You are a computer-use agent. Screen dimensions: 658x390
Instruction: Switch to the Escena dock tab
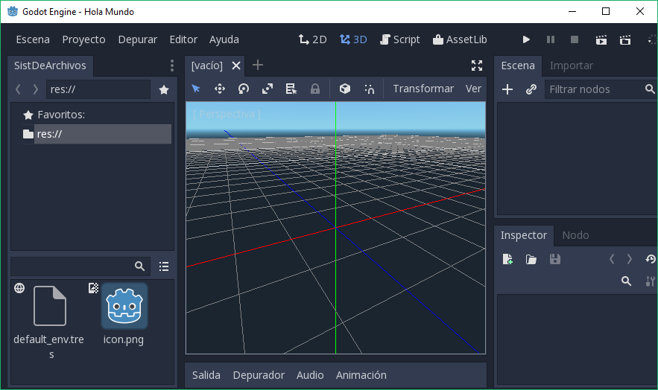(x=518, y=65)
